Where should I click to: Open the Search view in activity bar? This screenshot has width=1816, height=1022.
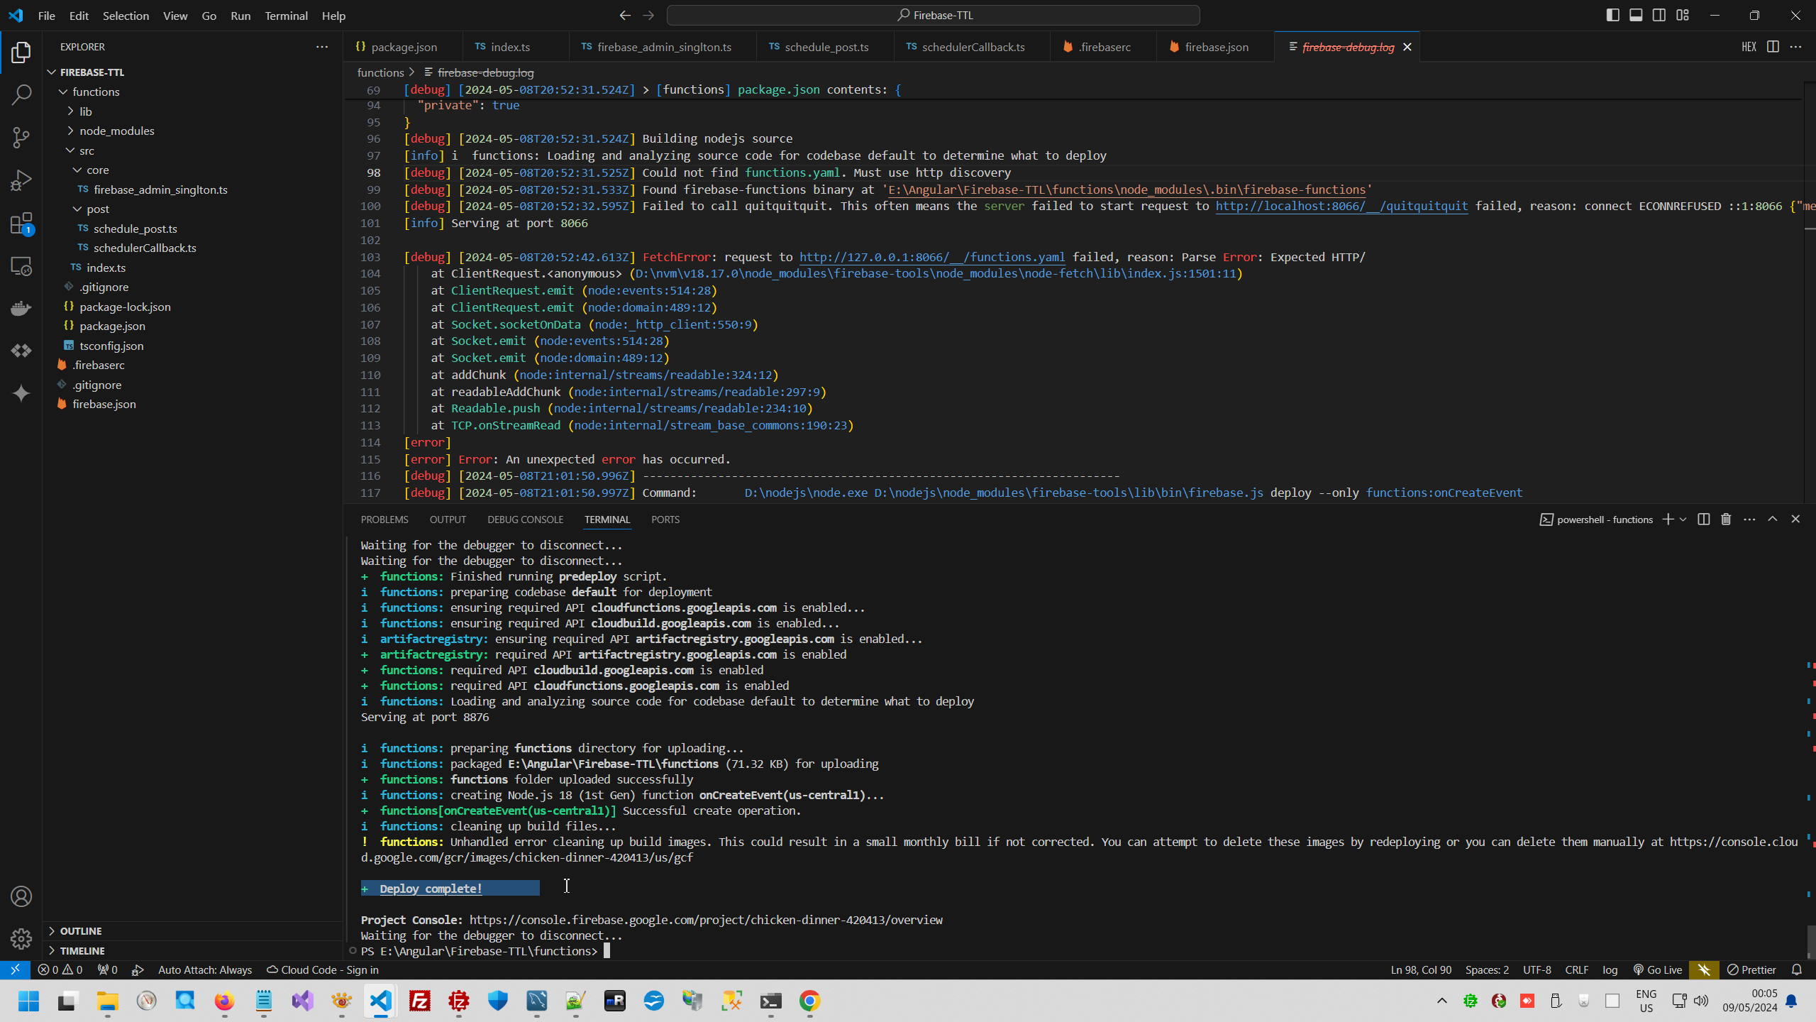[x=21, y=94]
